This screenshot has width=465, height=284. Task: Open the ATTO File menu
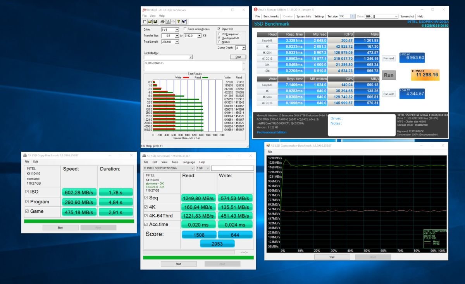[145, 16]
